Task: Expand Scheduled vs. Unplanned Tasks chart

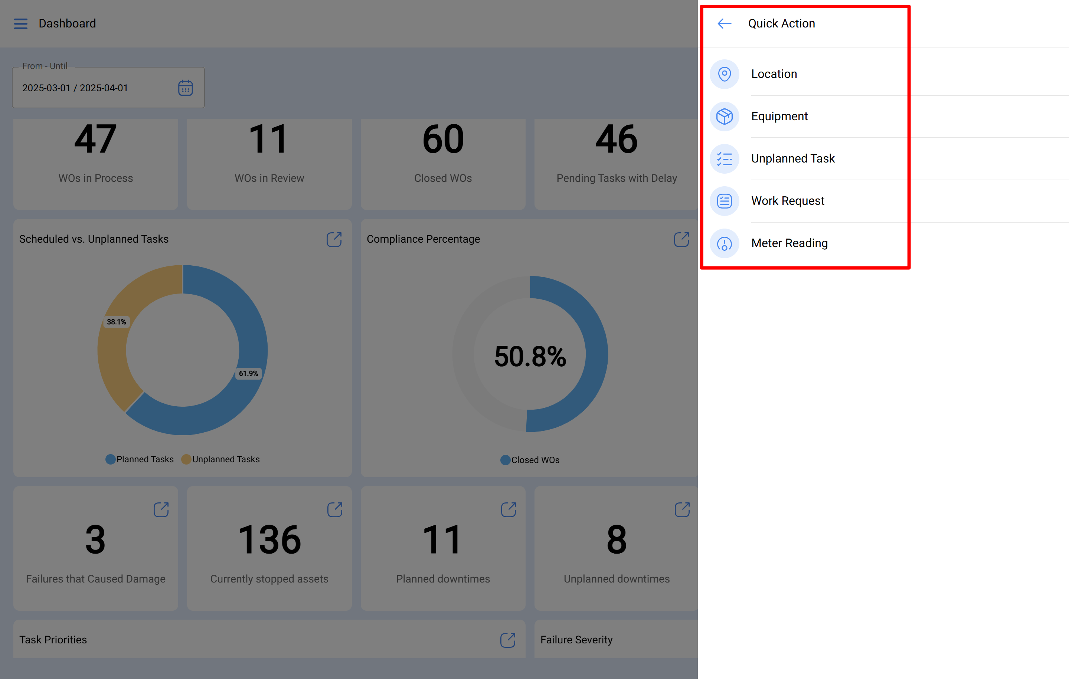Action: pos(334,240)
